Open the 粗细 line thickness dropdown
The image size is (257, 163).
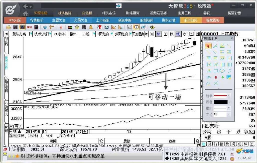229,95
